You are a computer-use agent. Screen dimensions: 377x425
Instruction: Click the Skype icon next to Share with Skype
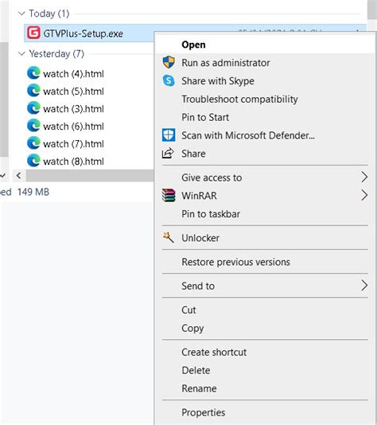click(169, 80)
